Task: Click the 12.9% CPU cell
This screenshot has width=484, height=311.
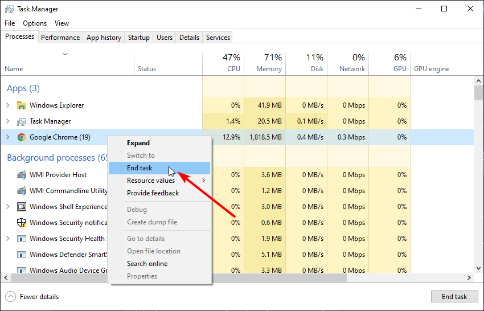Action: tap(223, 137)
